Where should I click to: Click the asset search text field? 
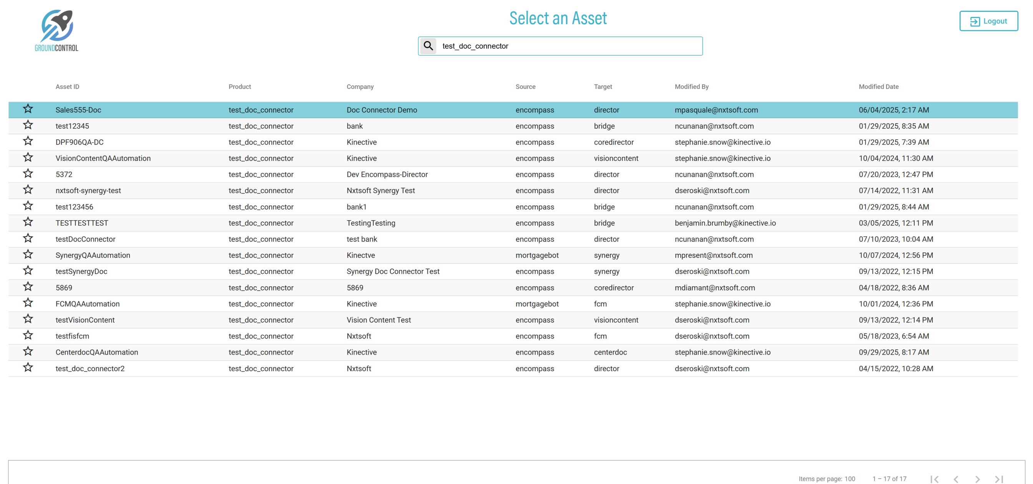pyautogui.click(x=570, y=46)
